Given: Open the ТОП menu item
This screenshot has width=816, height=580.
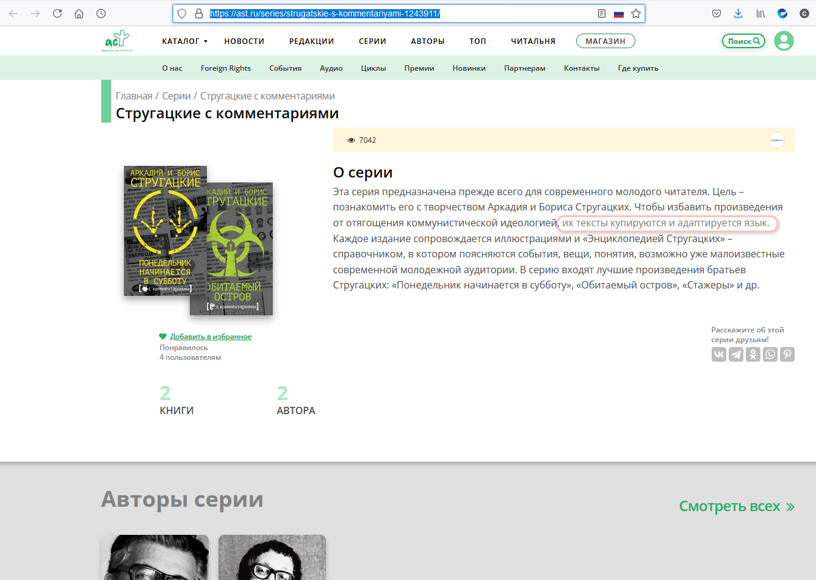Looking at the screenshot, I should (x=478, y=41).
